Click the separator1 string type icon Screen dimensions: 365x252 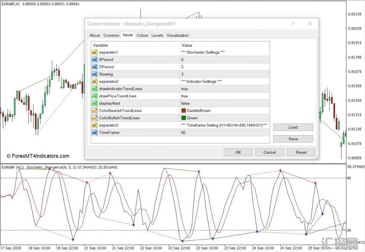[x=94, y=52]
